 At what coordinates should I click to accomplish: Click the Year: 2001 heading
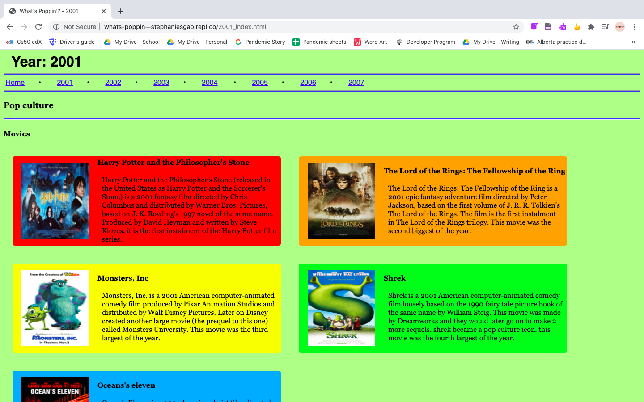pyautogui.click(x=47, y=62)
